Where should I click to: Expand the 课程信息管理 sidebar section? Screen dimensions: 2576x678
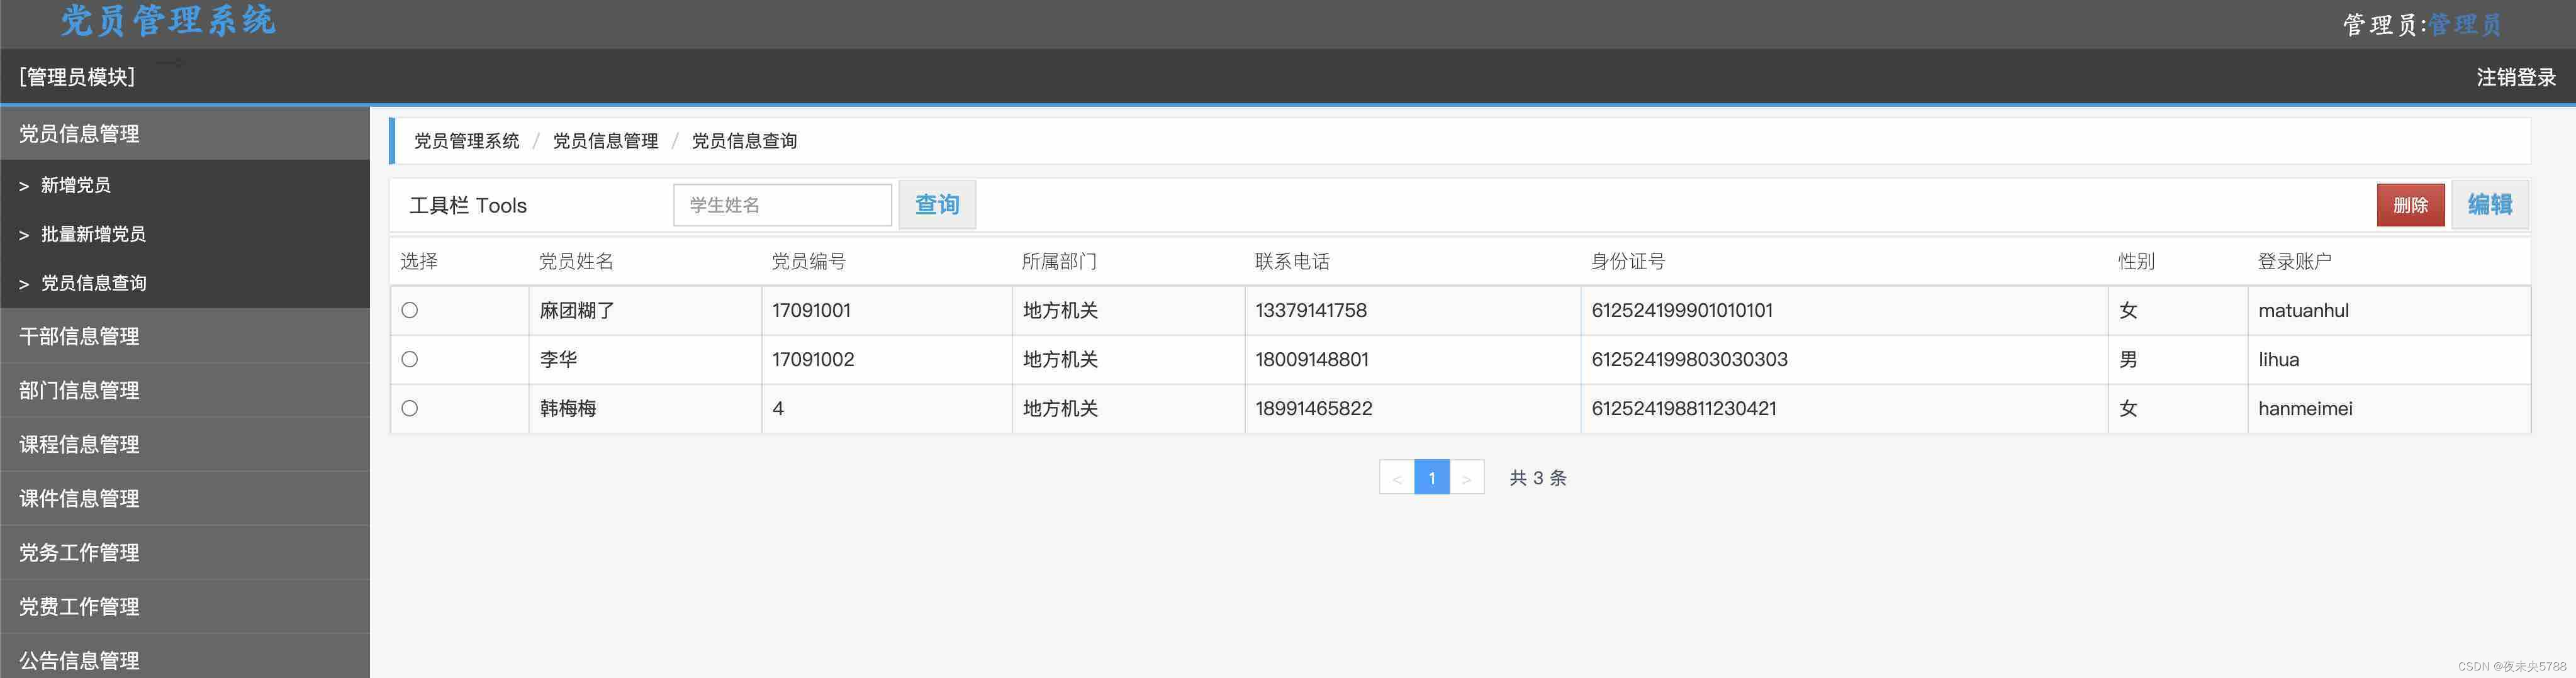pyautogui.click(x=185, y=444)
